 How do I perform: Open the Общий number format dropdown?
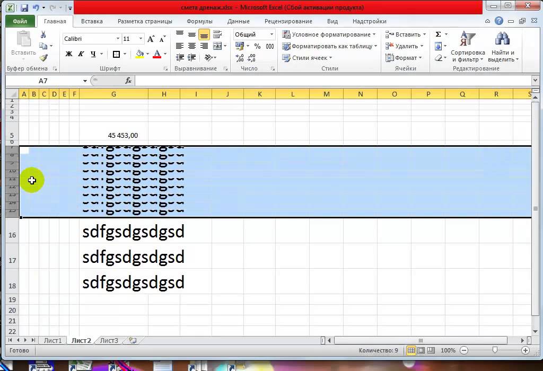tap(272, 34)
